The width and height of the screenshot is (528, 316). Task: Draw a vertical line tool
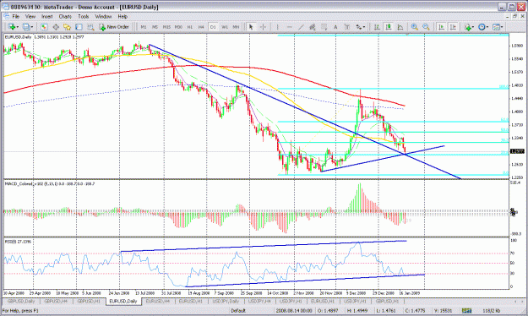pos(277,27)
